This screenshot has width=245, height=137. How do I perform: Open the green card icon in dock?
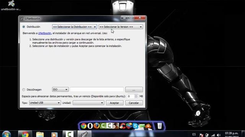coord(142,126)
